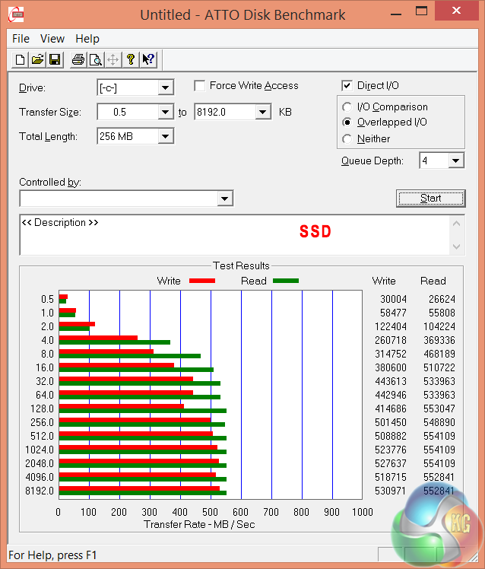The width and height of the screenshot is (485, 569).
Task: Click read value 26624
Action: (442, 299)
